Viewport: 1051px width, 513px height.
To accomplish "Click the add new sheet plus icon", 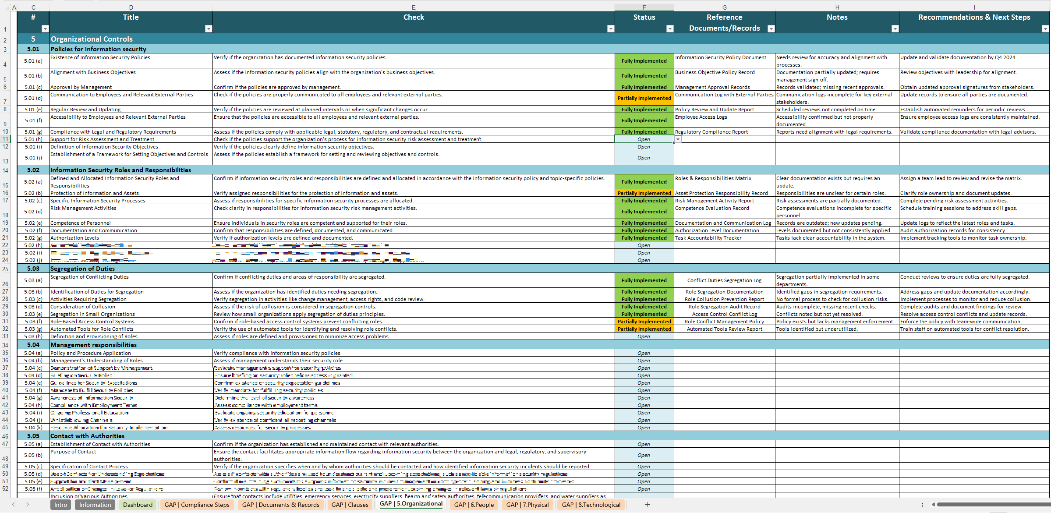I will 648,505.
